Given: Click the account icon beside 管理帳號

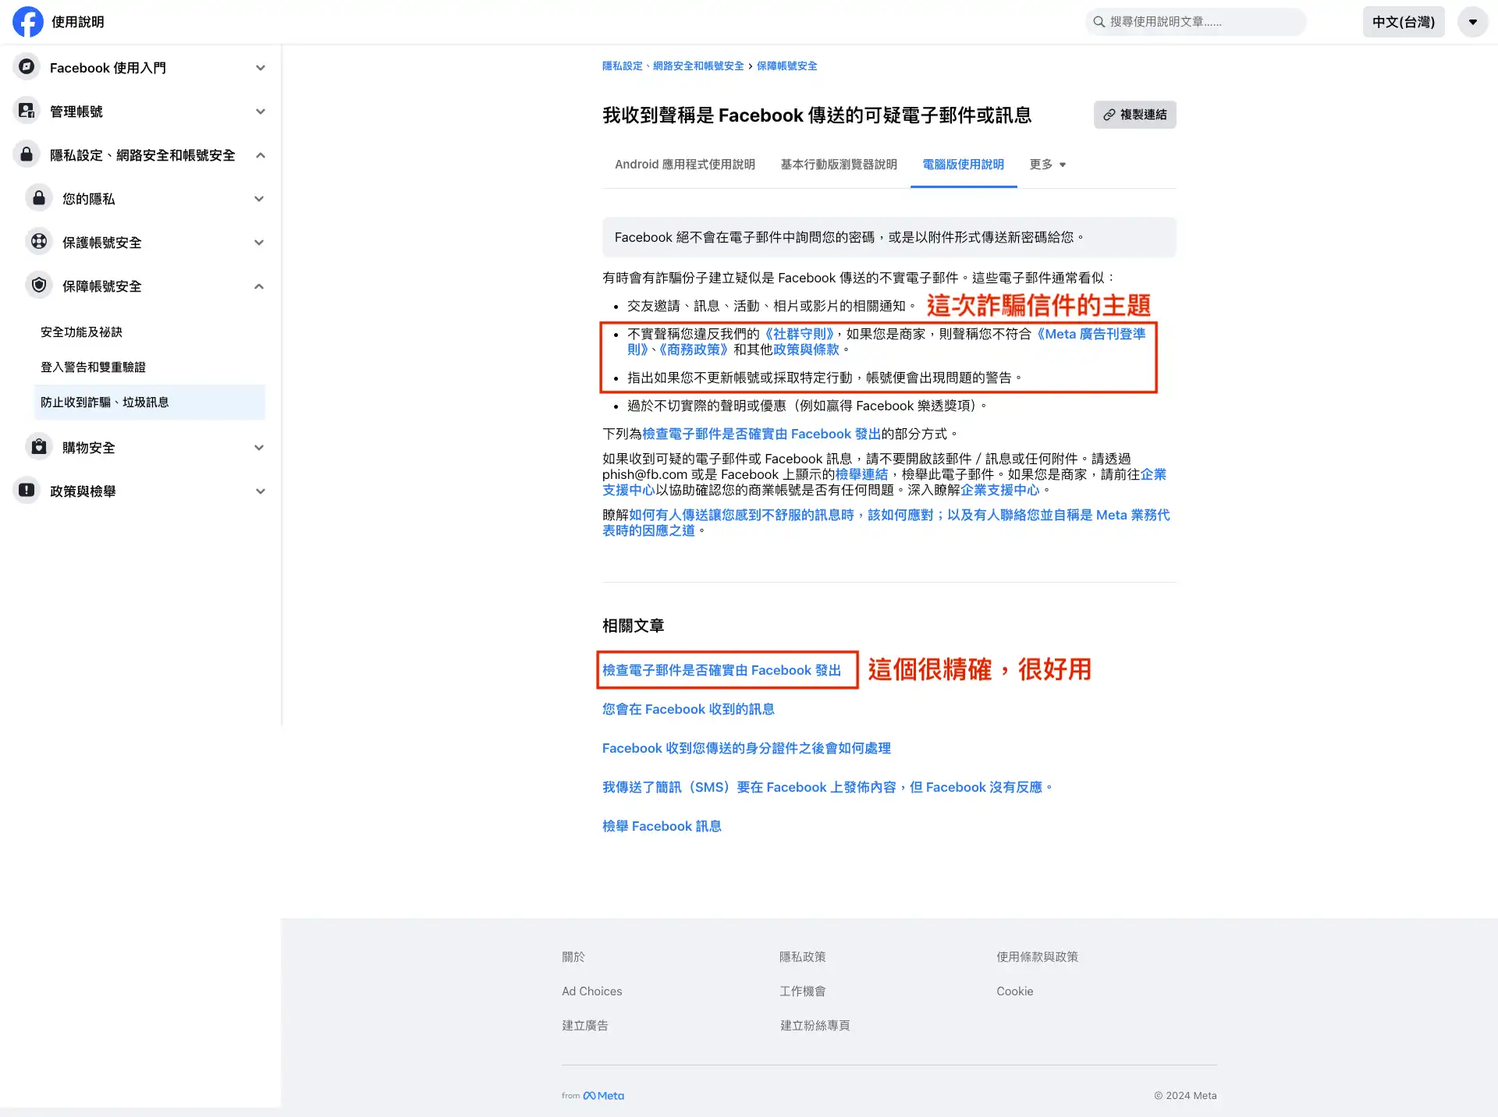Looking at the screenshot, I should click(x=27, y=111).
